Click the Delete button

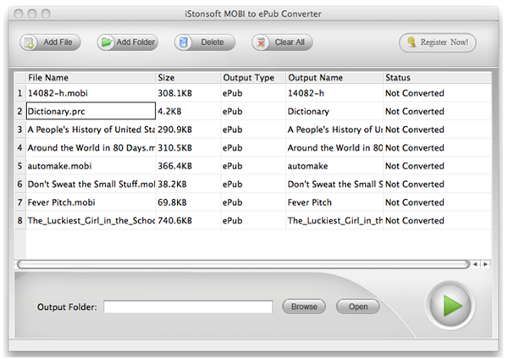point(205,42)
